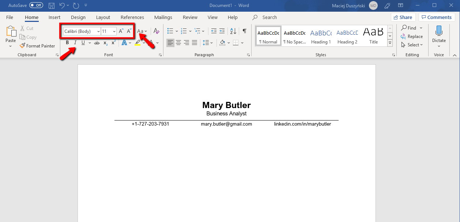Click the Sort icon in Paragraph group

click(233, 31)
